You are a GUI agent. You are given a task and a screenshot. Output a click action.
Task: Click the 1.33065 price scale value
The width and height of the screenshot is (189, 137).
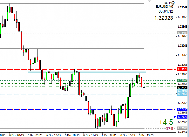tap(182, 74)
